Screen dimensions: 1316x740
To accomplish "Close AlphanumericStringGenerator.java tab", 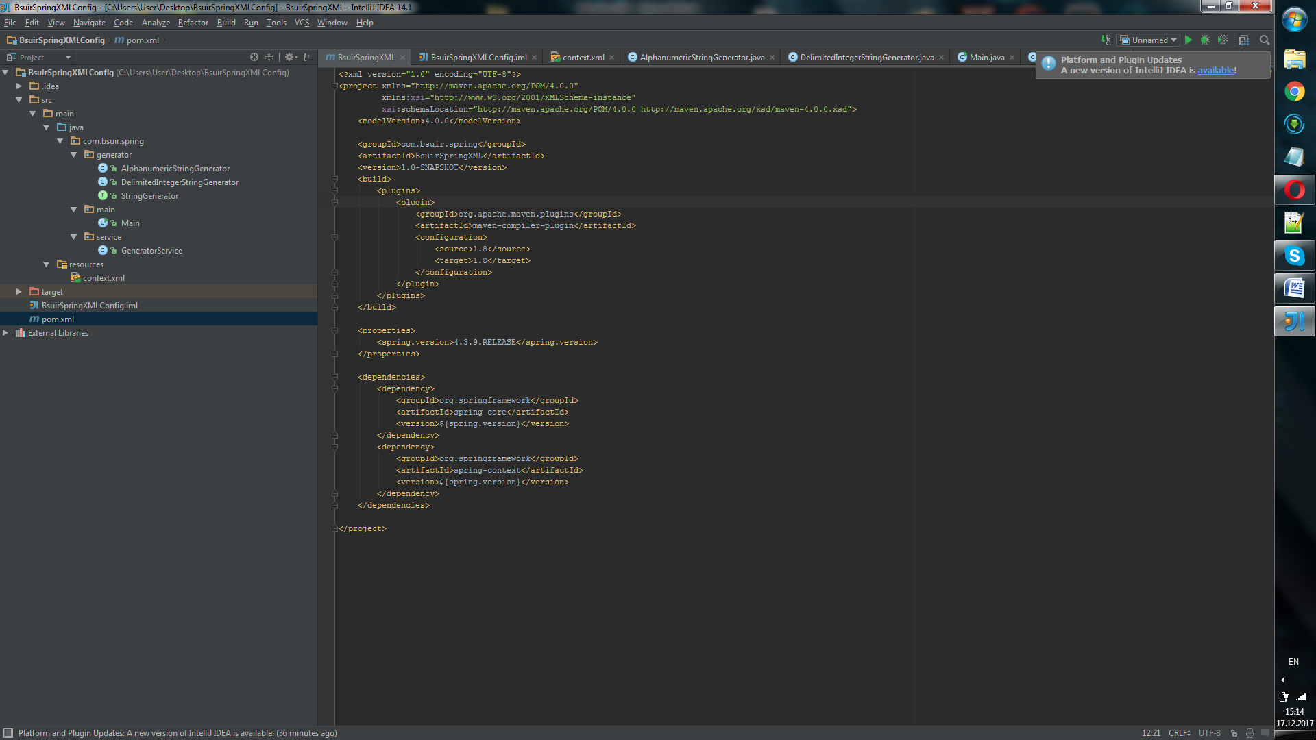I will pos(772,58).
